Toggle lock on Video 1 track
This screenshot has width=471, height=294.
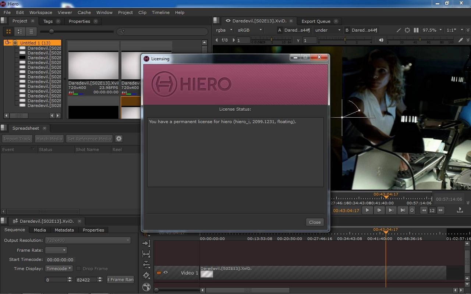pos(159,272)
